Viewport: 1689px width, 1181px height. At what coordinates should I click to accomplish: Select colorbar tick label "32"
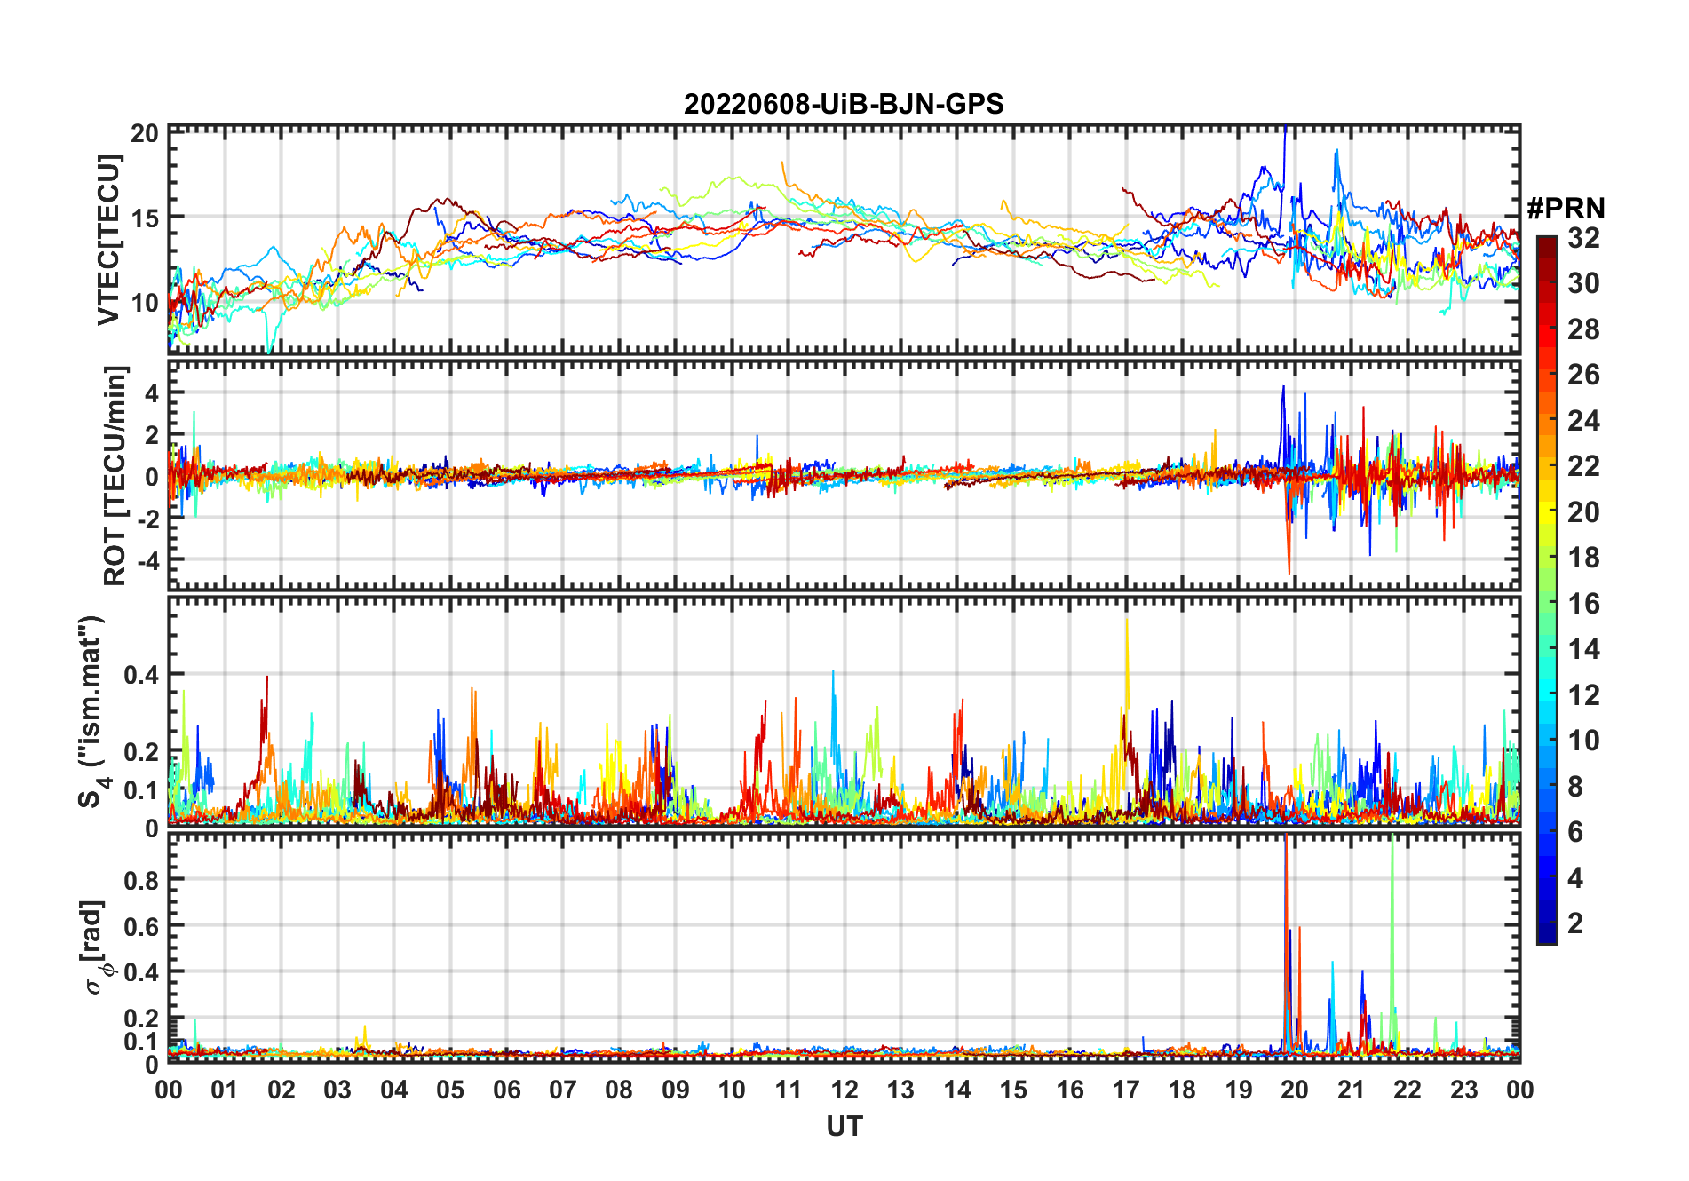1583,238
